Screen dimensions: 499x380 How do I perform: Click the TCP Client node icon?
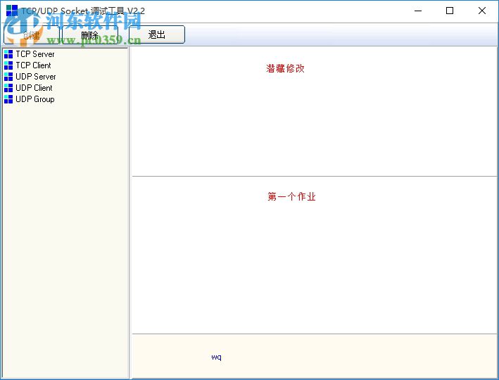[8, 65]
